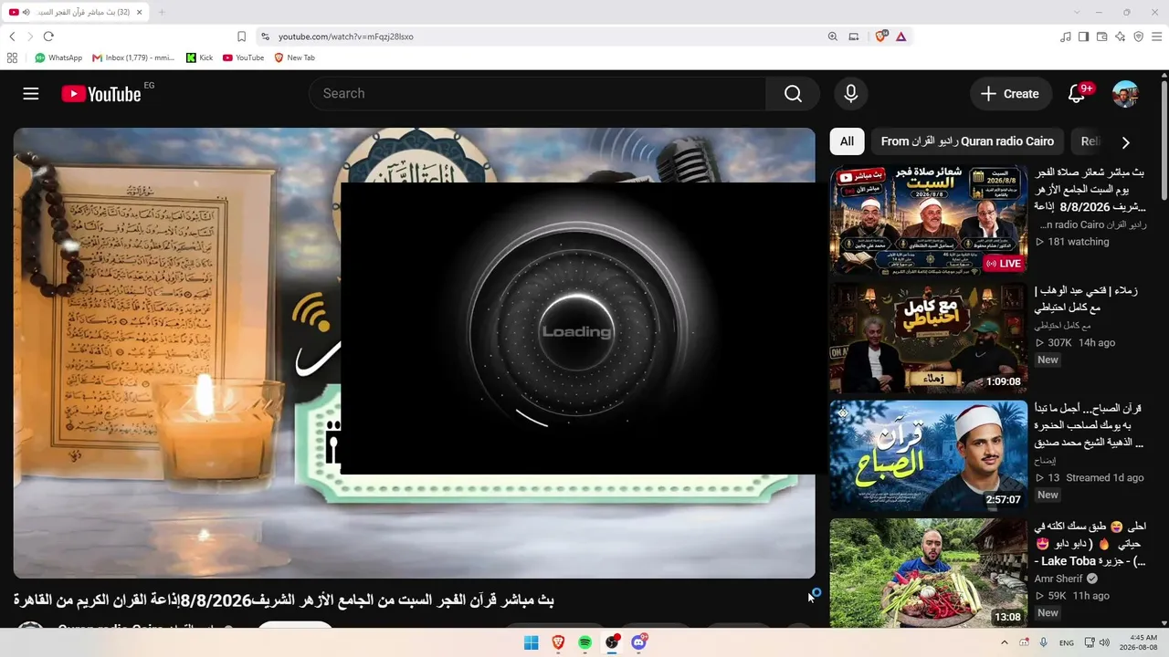Select the From Quran radio Cairo chip
The width and height of the screenshot is (1169, 657).
point(967,141)
